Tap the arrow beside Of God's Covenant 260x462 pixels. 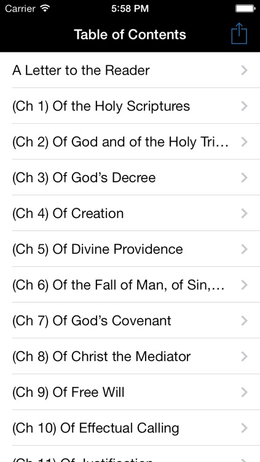244,320
